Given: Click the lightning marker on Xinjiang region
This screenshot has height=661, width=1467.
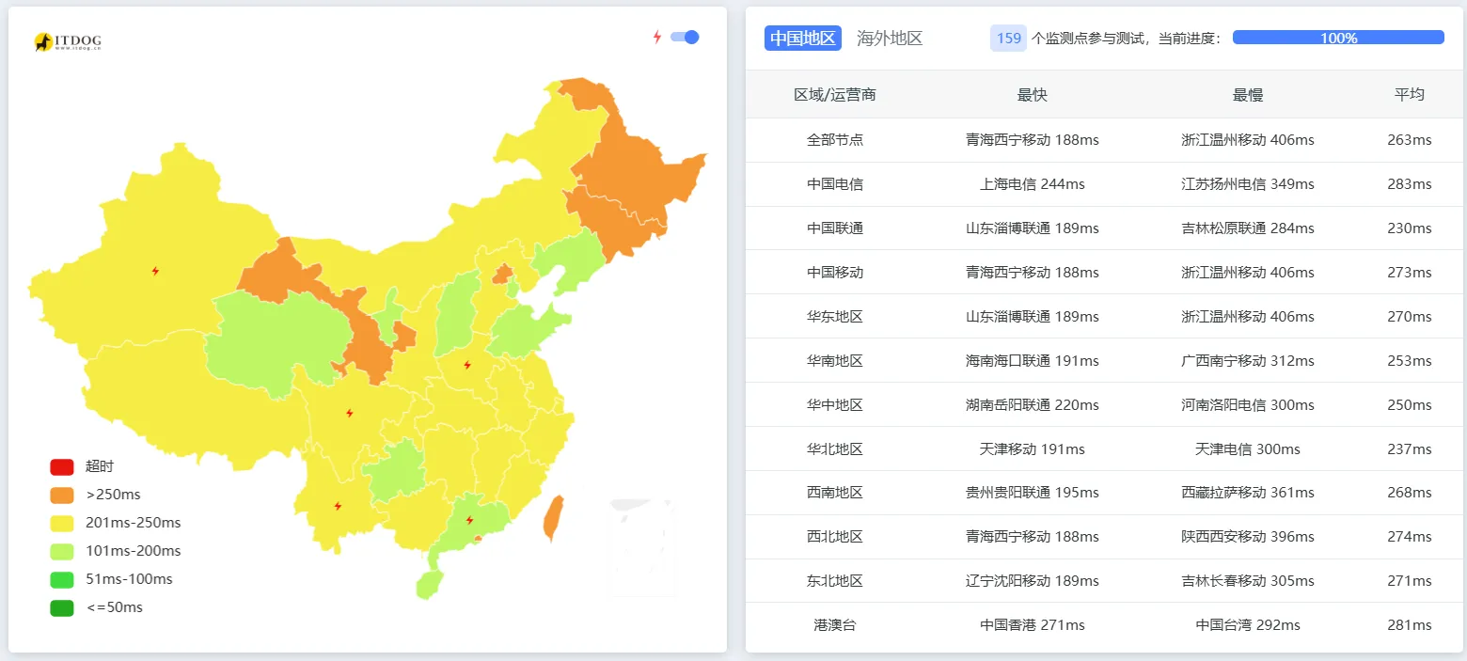Looking at the screenshot, I should click(156, 270).
